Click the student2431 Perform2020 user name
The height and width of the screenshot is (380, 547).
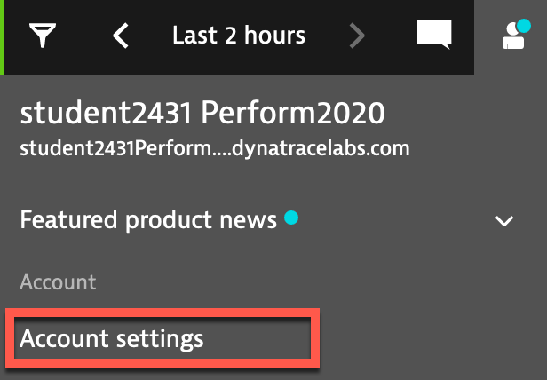pyautogui.click(x=202, y=113)
